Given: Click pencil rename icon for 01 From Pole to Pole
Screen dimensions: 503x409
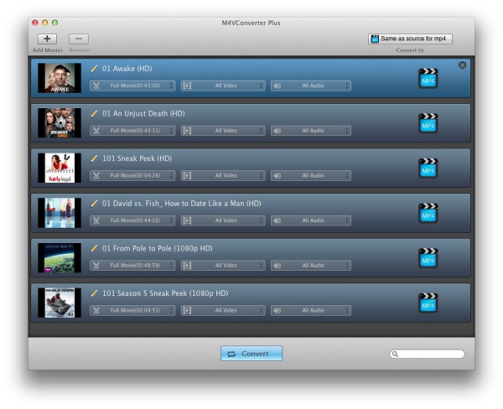Looking at the screenshot, I should click(94, 248).
